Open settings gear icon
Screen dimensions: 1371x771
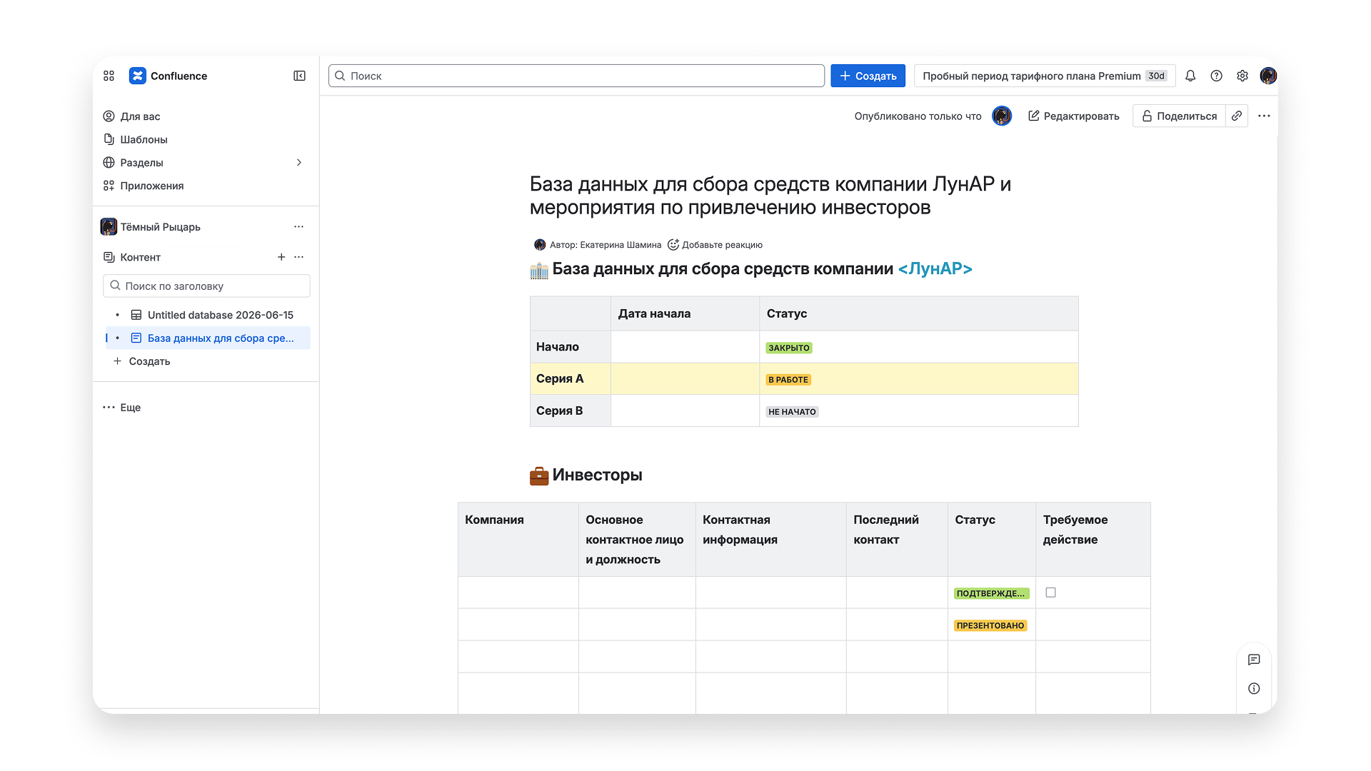[1242, 76]
